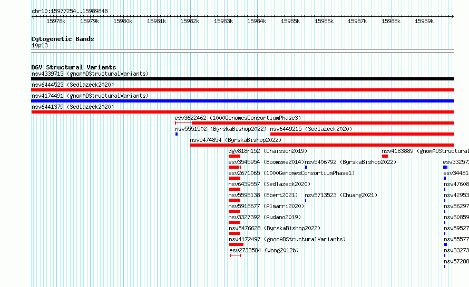Click the ruler's left arrowhead
469x287 pixels.
pos(33,17)
